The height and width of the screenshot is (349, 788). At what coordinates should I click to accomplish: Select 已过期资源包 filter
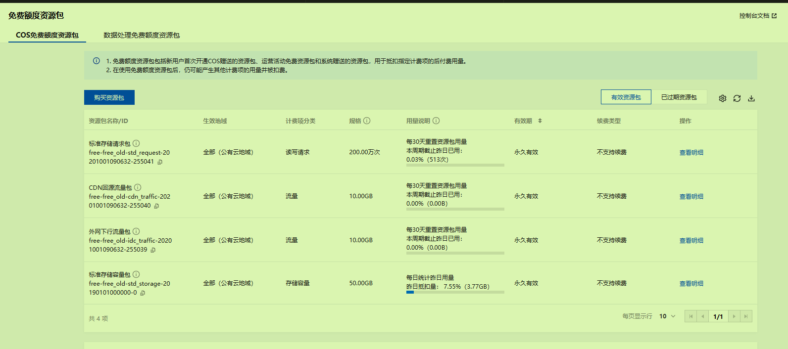(x=679, y=97)
